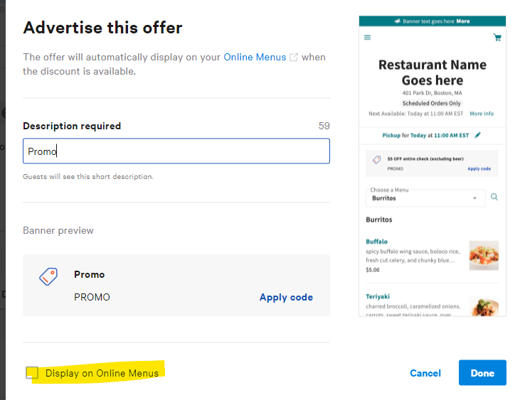Click the small Apply code link in mobile preview

479,169
